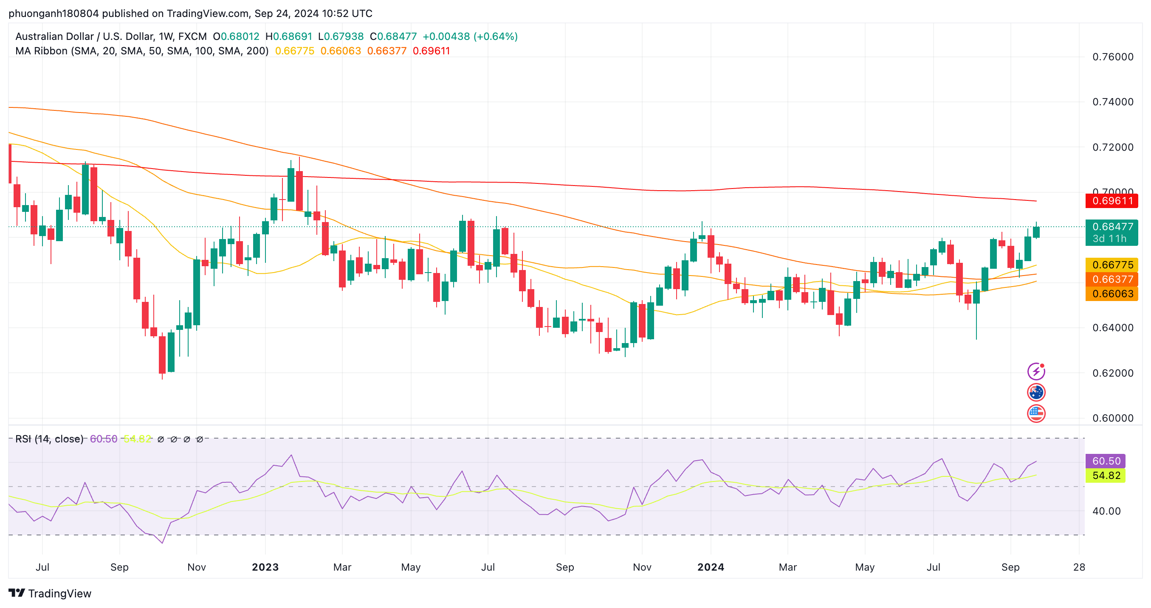Click the 28 label on time axis
This screenshot has width=1151, height=608.
[1079, 567]
